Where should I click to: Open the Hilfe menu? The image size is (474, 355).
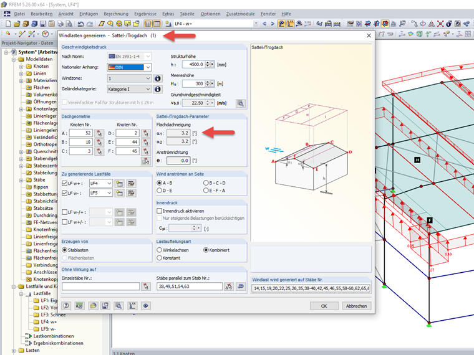point(286,14)
